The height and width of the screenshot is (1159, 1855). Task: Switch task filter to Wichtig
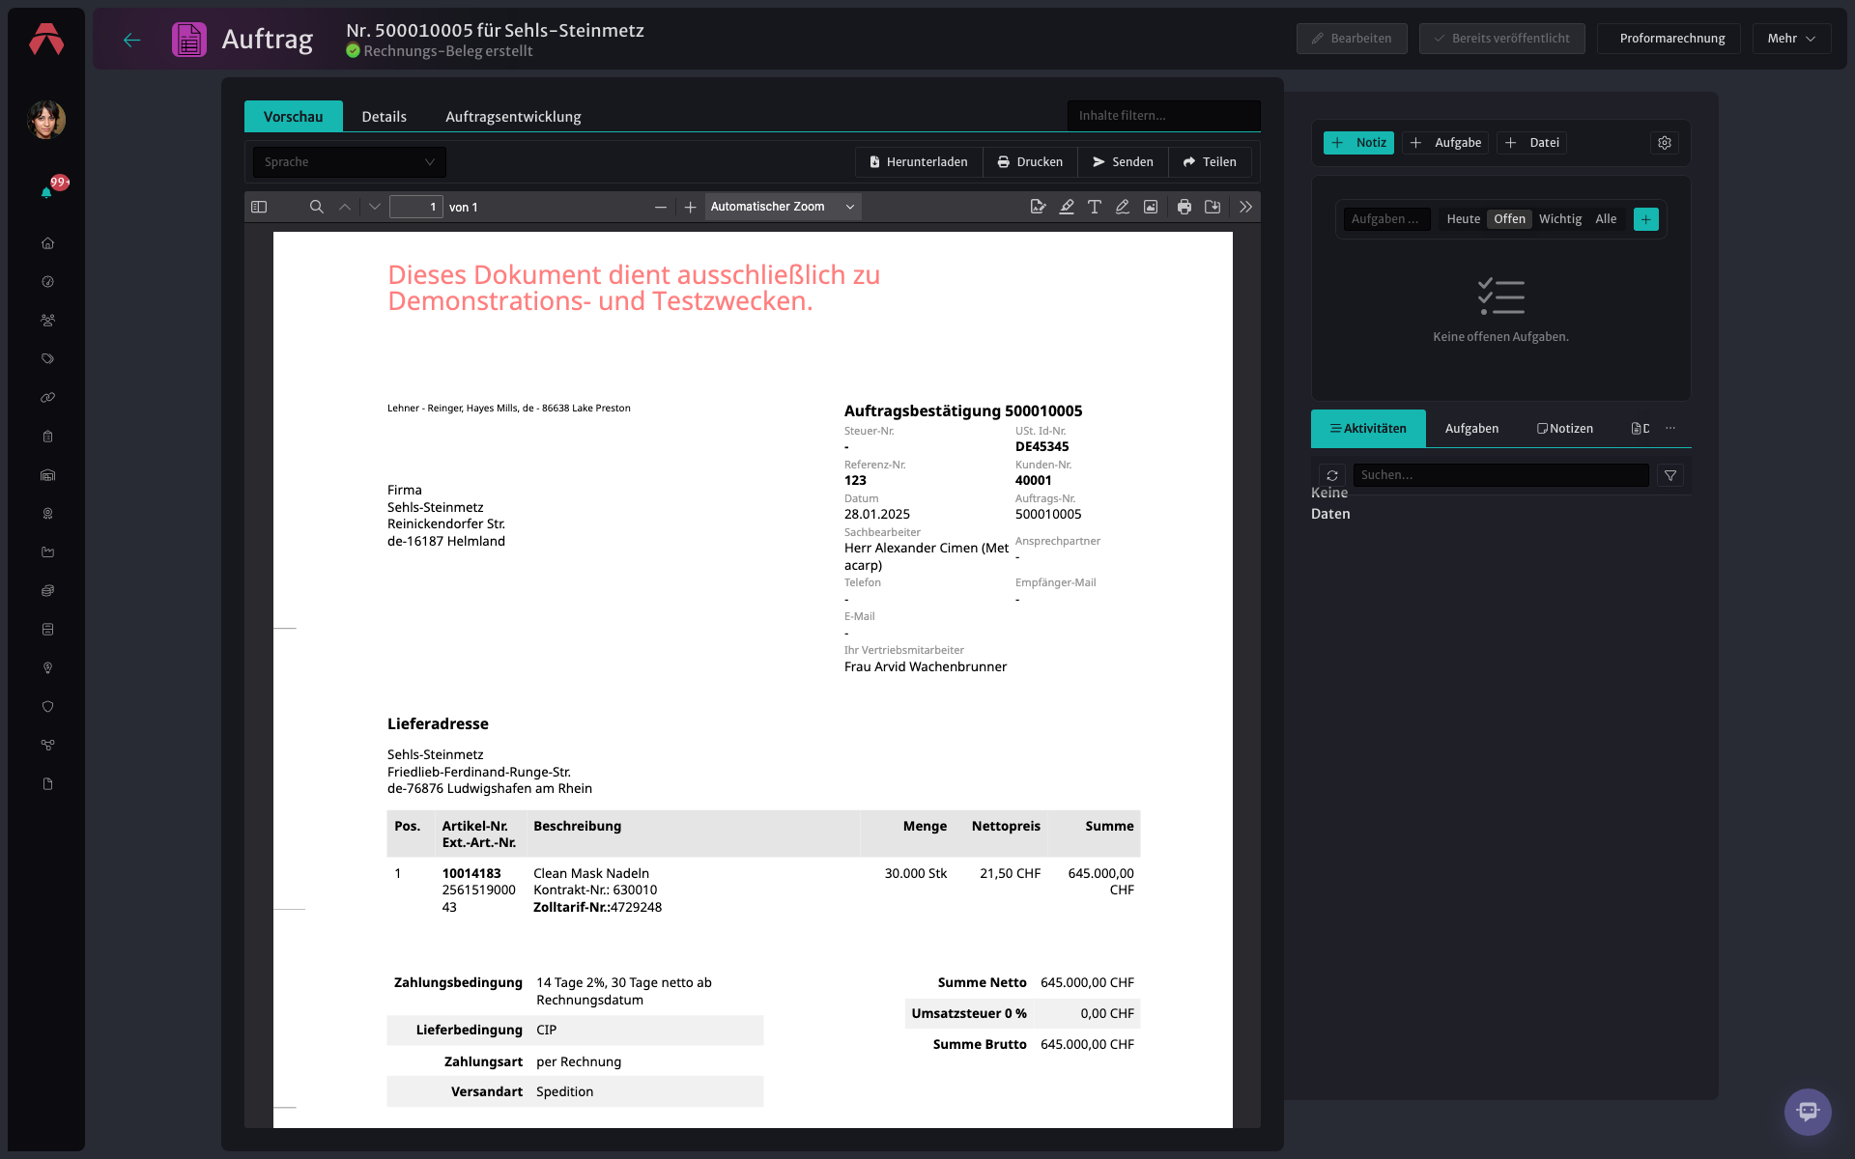[x=1560, y=219]
